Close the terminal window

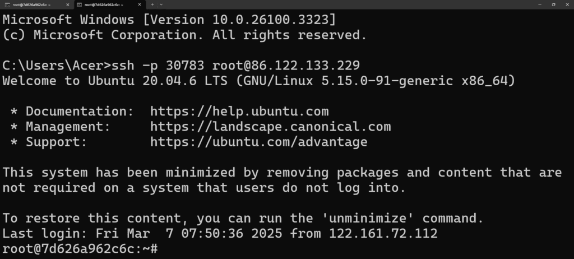(567, 4)
